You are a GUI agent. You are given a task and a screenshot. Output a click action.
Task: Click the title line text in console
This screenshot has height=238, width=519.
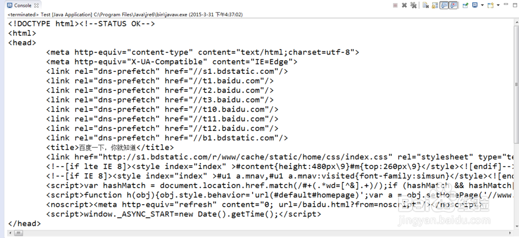110,148
